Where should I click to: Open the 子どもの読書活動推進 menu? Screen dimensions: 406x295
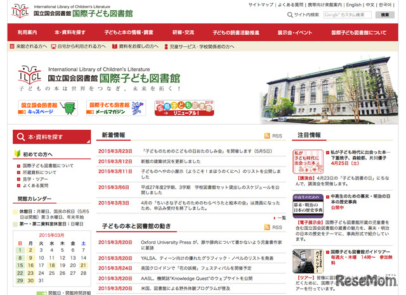[x=236, y=32]
